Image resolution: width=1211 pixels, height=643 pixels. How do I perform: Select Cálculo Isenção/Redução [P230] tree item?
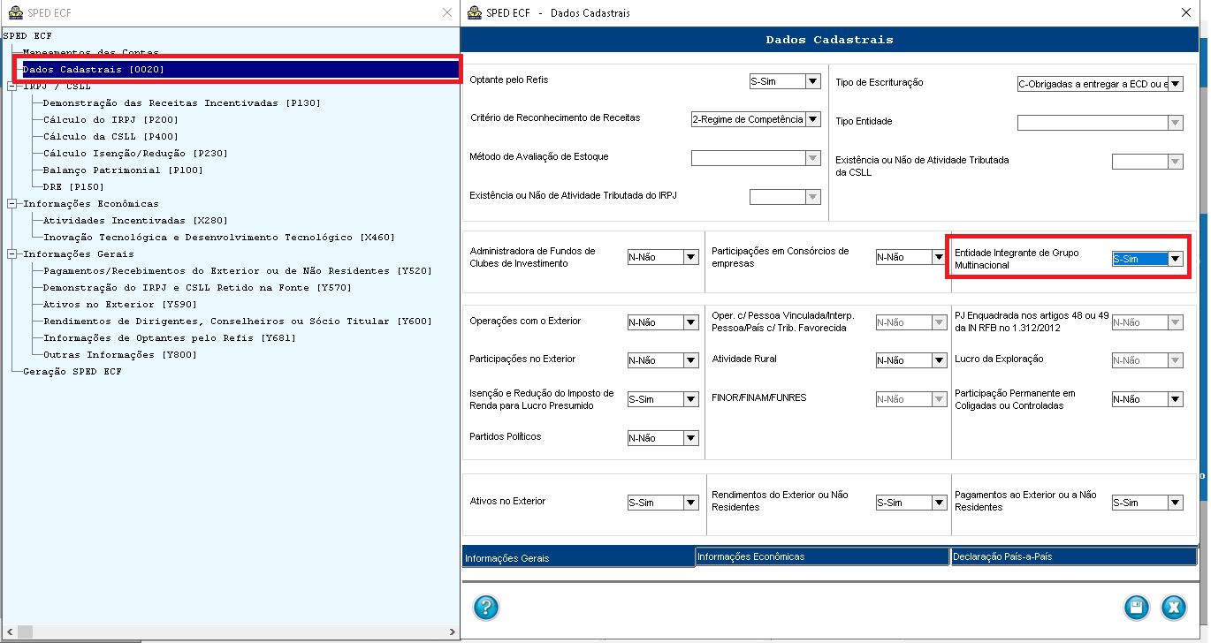tap(135, 154)
